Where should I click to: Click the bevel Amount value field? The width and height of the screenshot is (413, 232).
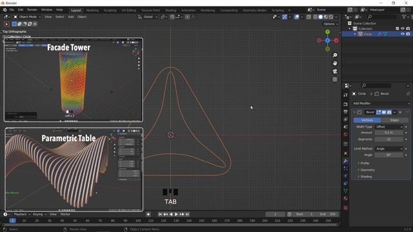pyautogui.click(x=388, y=133)
